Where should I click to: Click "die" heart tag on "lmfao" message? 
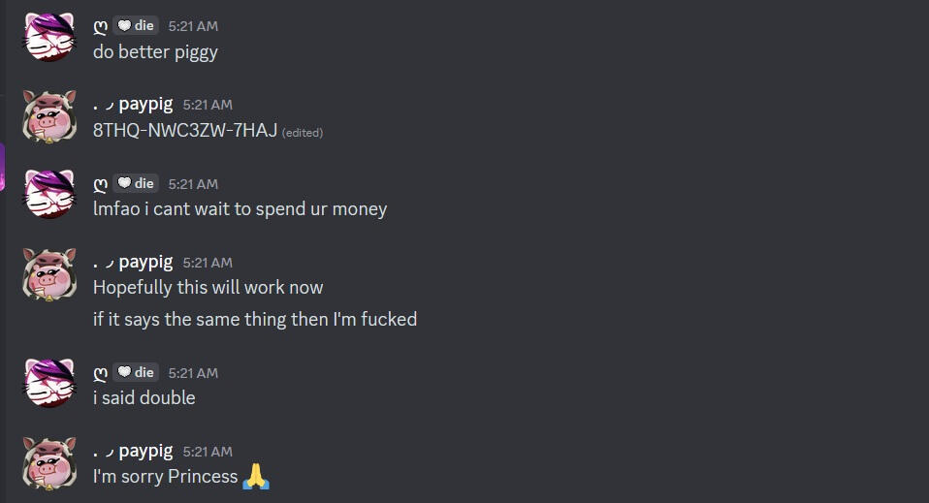click(136, 184)
